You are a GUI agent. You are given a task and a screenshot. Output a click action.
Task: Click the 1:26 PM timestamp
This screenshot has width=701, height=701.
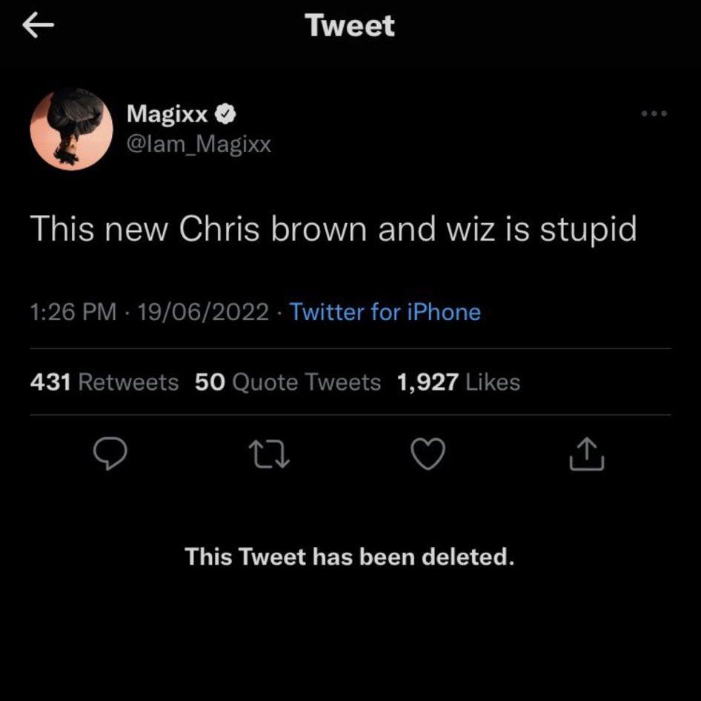tap(73, 312)
